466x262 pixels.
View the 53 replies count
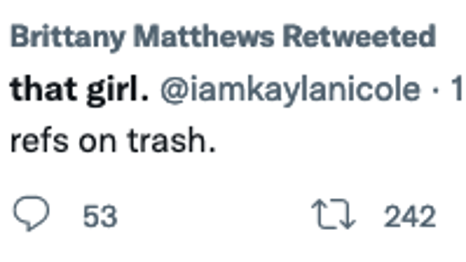pyautogui.click(x=100, y=216)
